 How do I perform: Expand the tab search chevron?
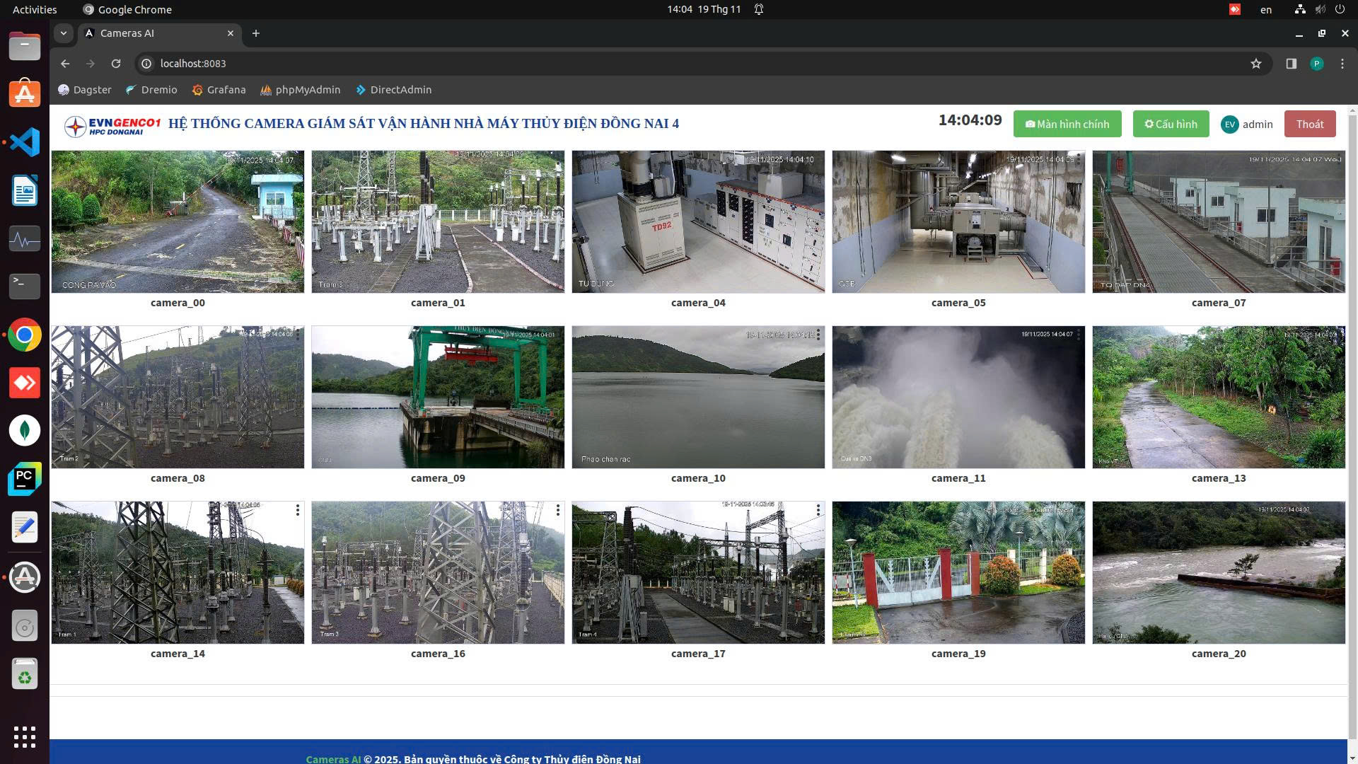point(64,33)
